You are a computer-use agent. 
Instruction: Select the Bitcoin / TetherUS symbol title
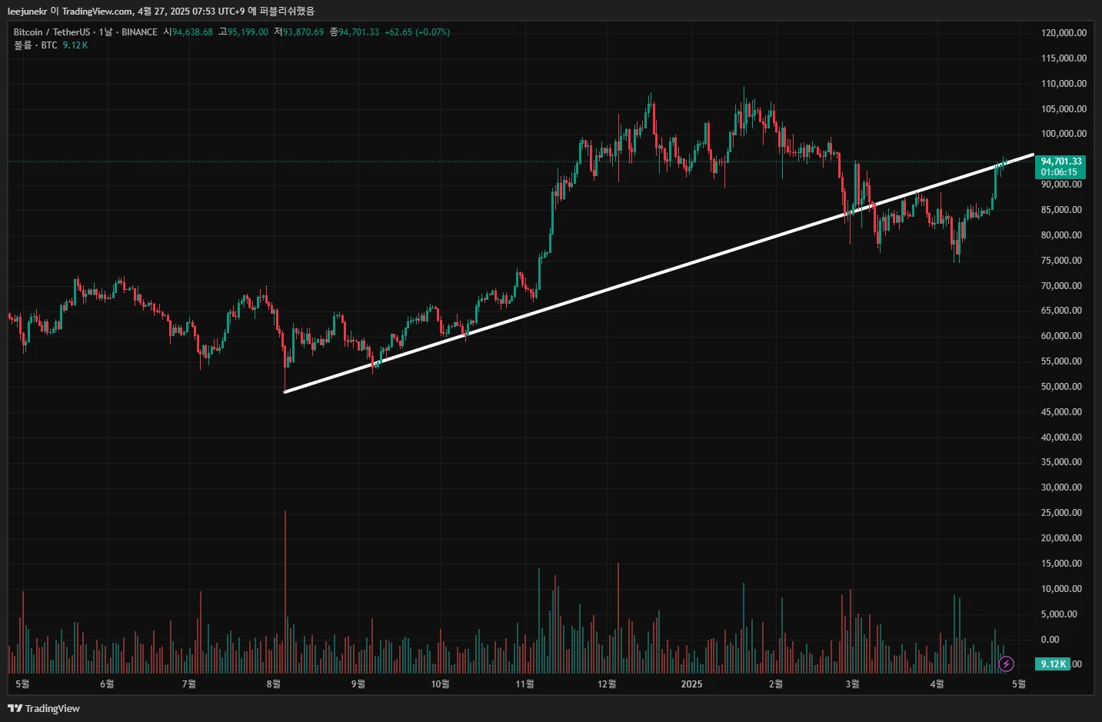coord(52,32)
